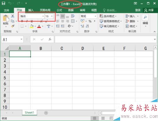Click the accounting currency format icon

(83, 21)
